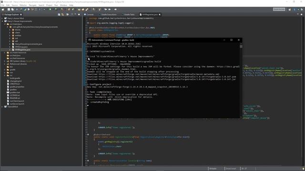Select changelog.txt file
This screenshot has width=305, height=171.
16,81
